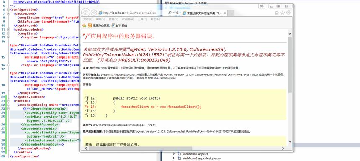
Task: Close the 未能加载文件或程序集 browser tab
Action: (x=226, y=13)
